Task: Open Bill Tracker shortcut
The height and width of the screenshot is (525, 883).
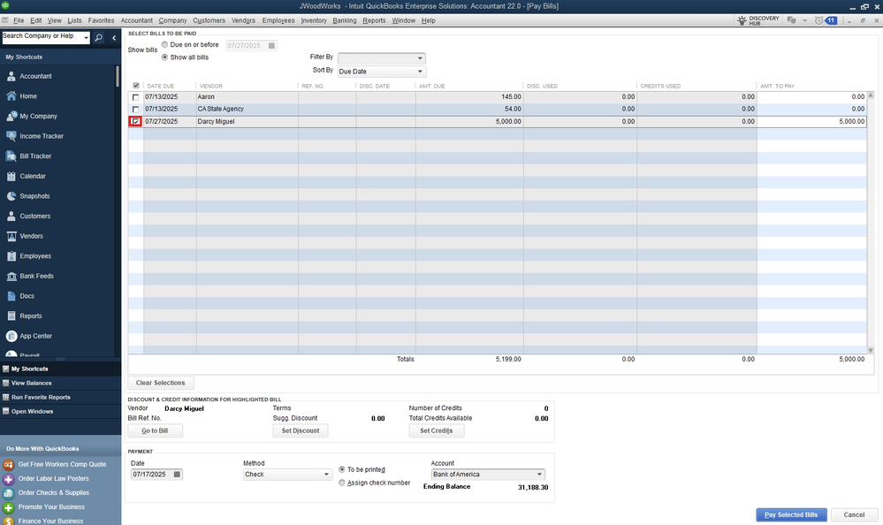Action: pyautogui.click(x=35, y=156)
